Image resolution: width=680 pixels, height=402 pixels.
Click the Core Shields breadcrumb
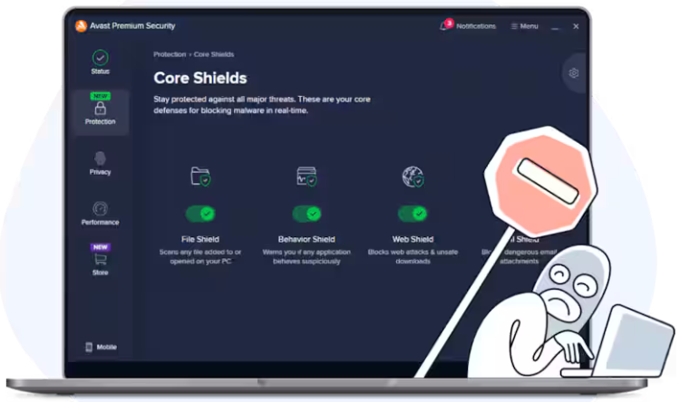pyautogui.click(x=214, y=54)
